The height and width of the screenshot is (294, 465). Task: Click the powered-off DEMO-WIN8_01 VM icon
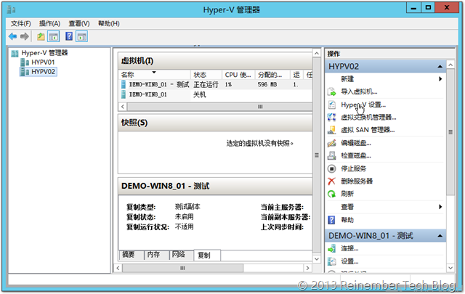[x=124, y=94]
